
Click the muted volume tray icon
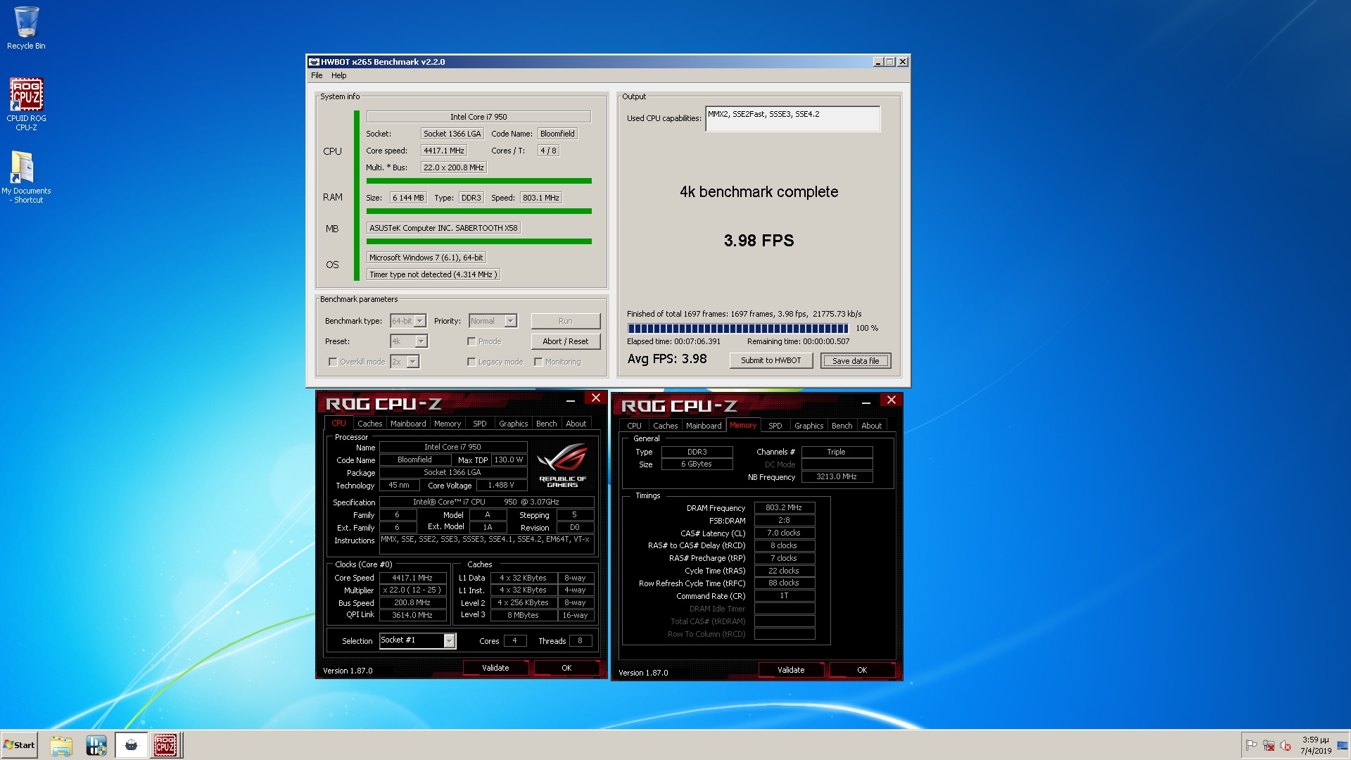(x=1286, y=745)
